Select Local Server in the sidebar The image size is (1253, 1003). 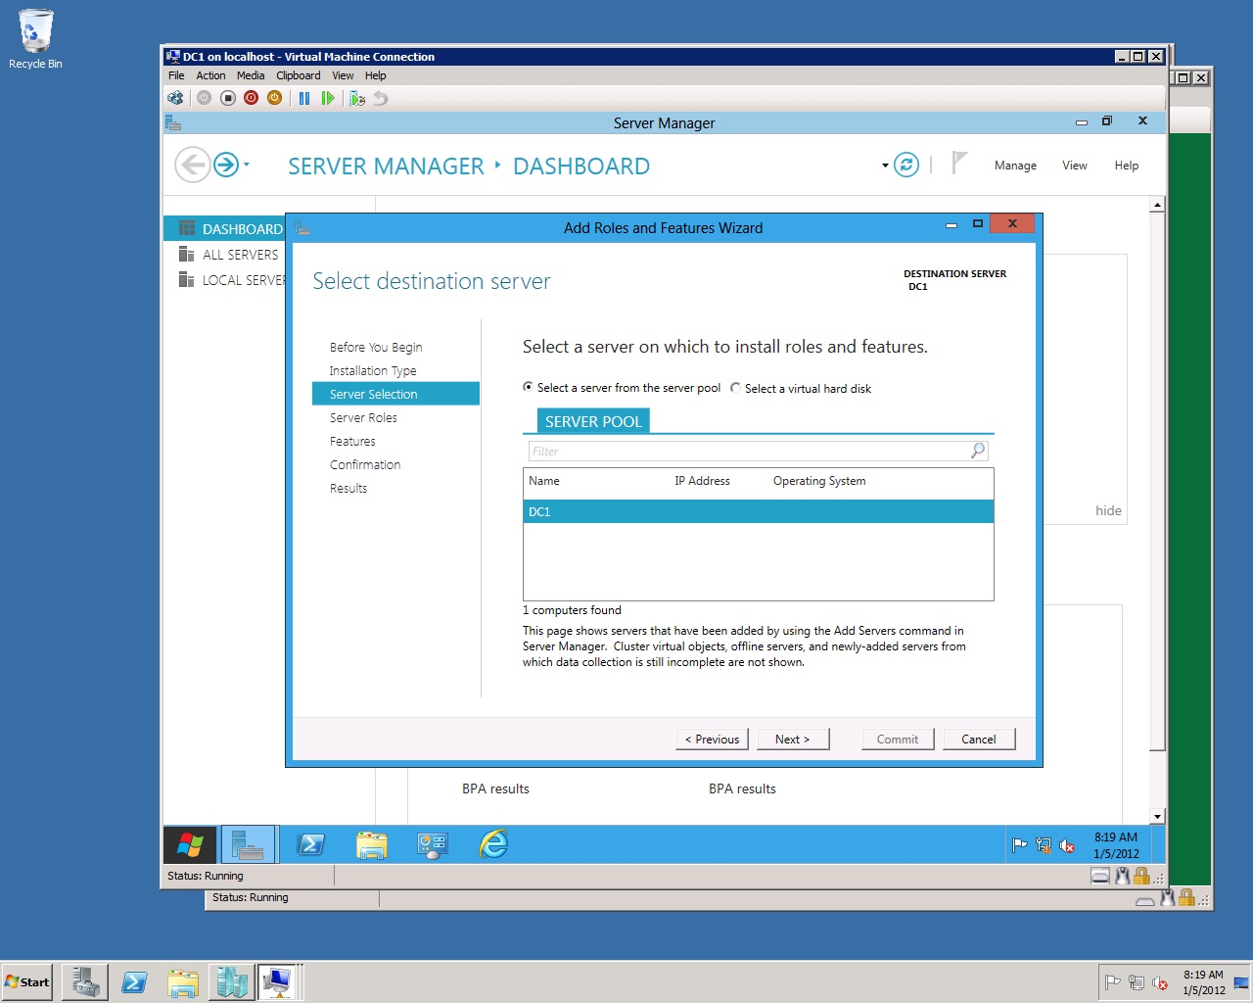point(231,280)
